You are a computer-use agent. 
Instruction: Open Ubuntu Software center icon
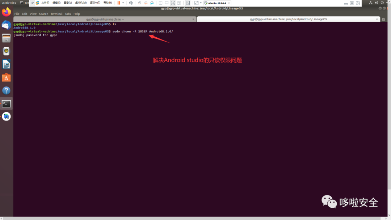click(6, 77)
